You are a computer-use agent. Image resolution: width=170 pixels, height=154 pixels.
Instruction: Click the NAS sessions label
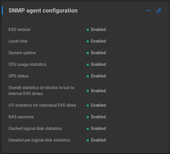pyautogui.click(x=21, y=117)
